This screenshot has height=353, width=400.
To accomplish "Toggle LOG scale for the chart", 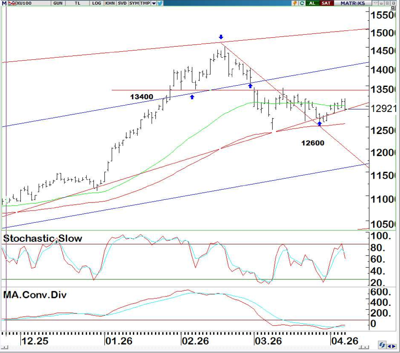I will (97, 3).
